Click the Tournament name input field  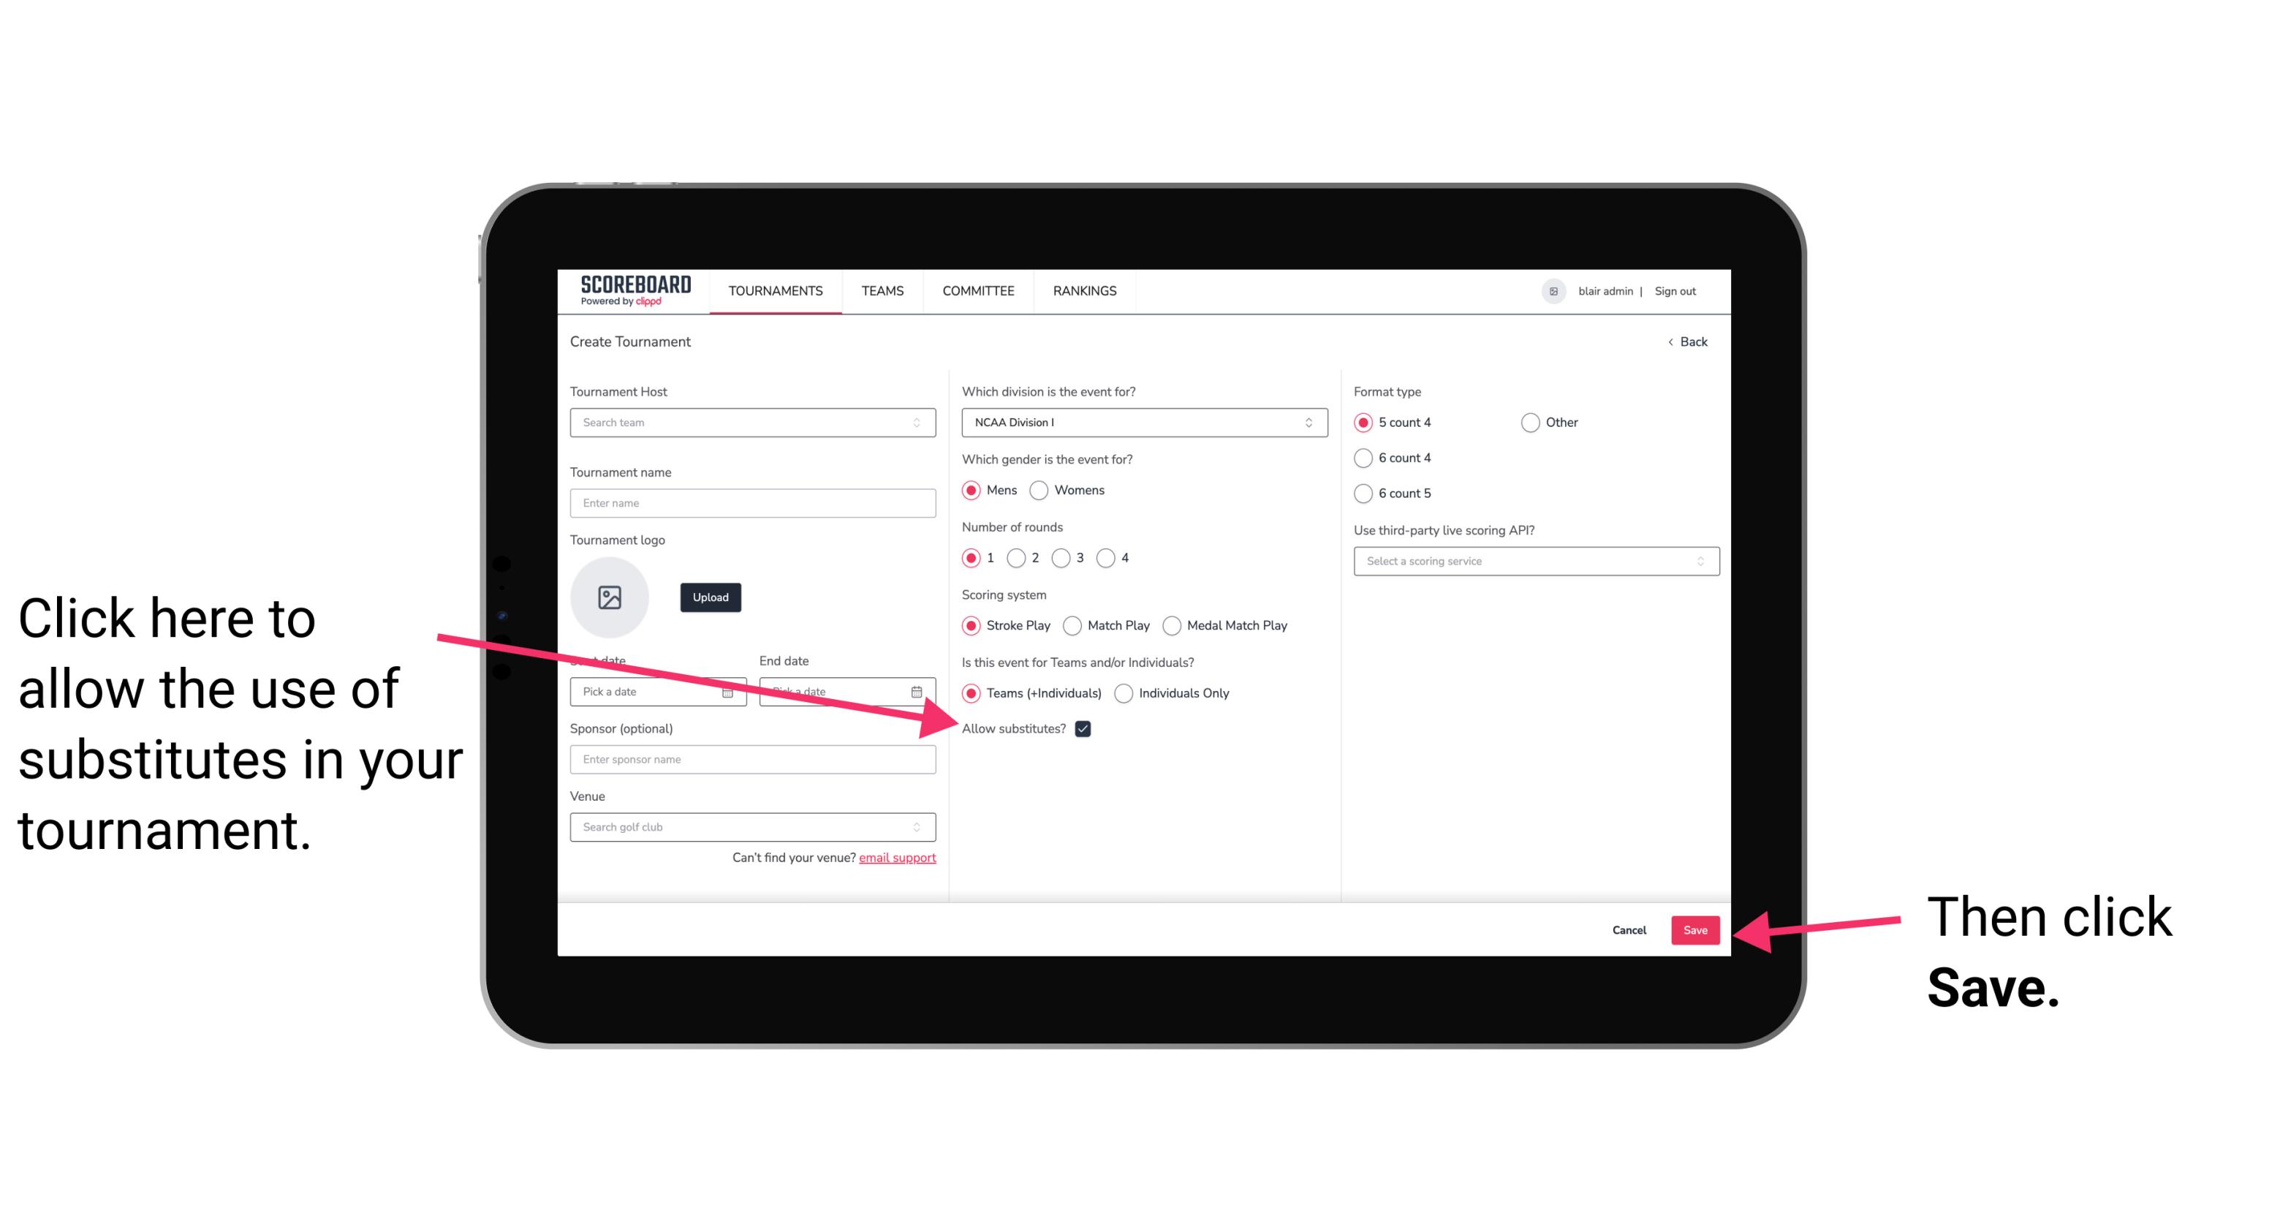point(752,503)
